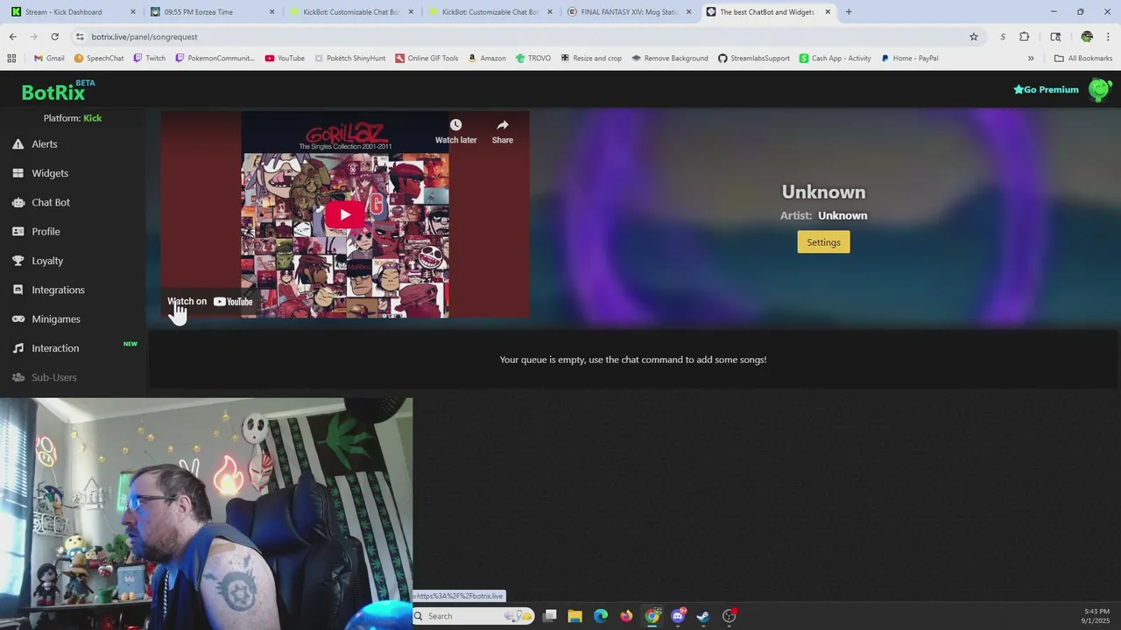Open Discord from taskbar
The height and width of the screenshot is (630, 1121).
click(x=678, y=616)
